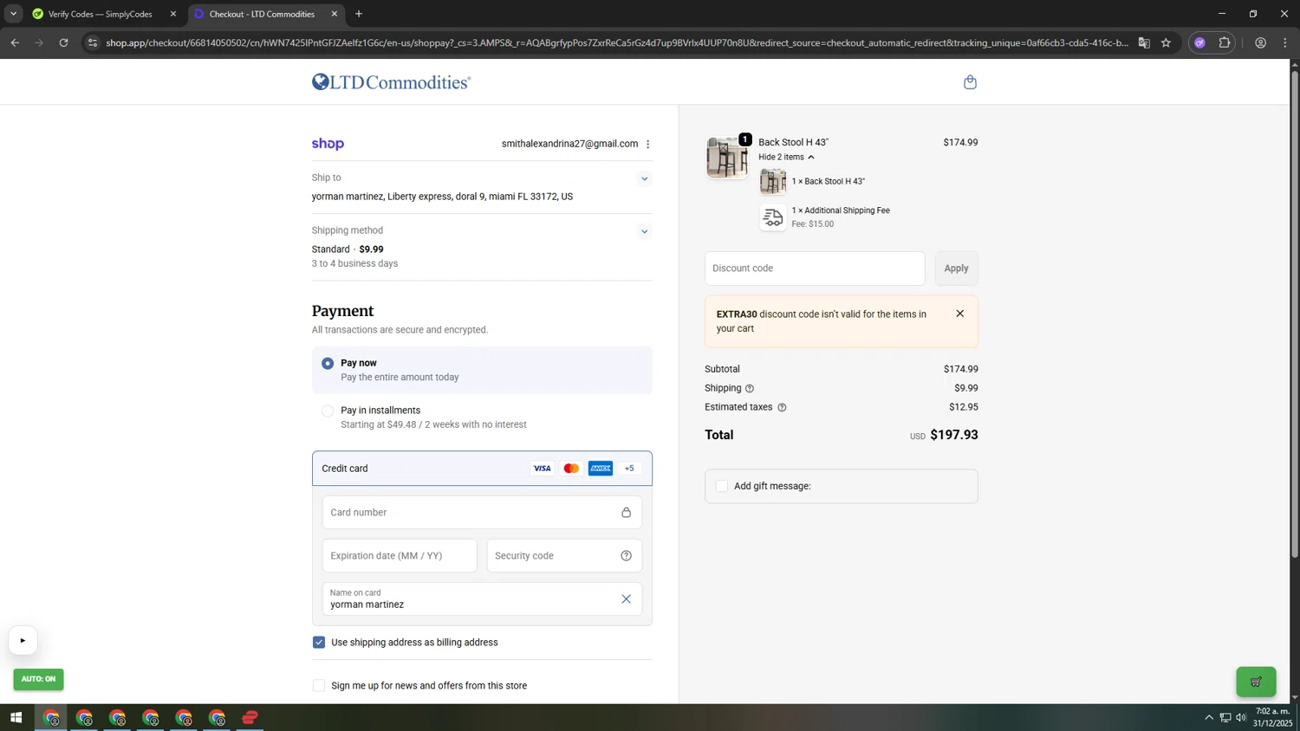Click the green cart floating button
Viewport: 1300px width, 731px height.
pyautogui.click(x=1255, y=682)
